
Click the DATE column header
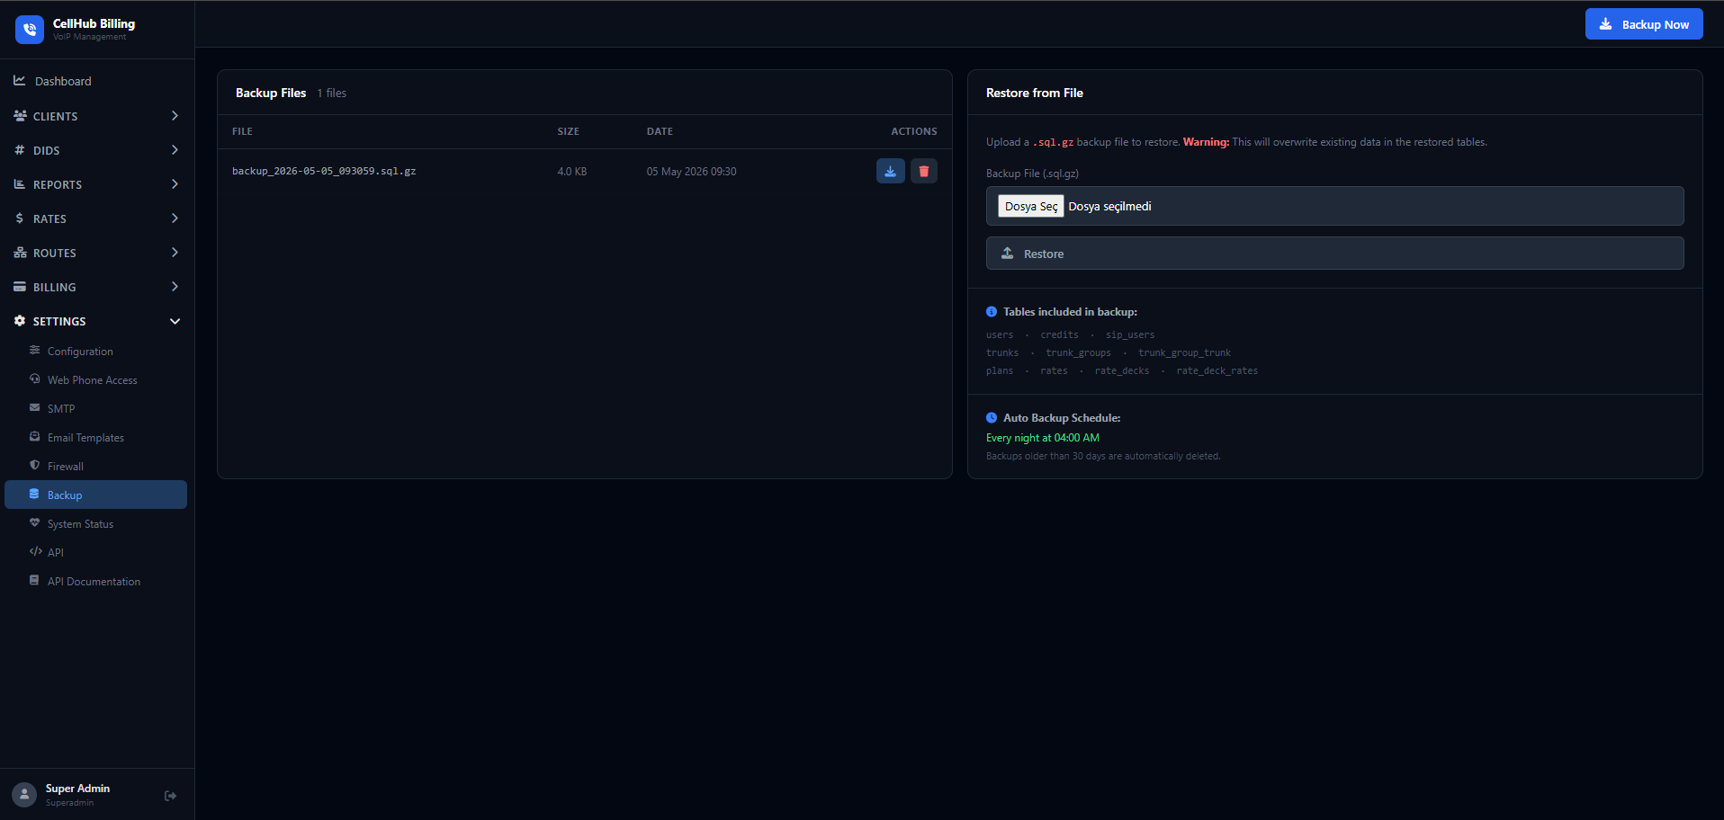click(x=660, y=131)
